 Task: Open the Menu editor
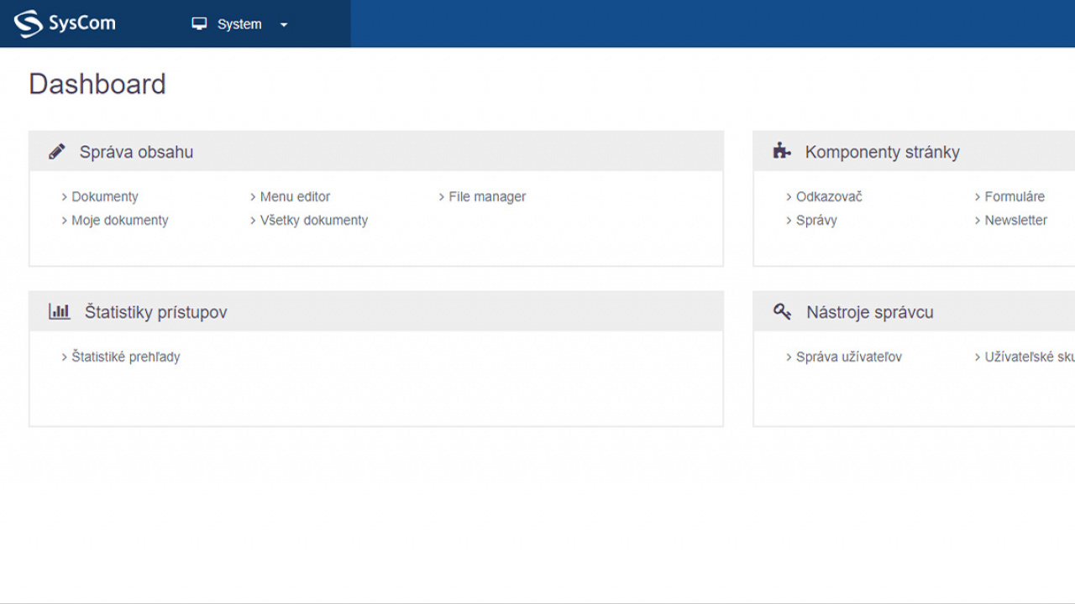(x=295, y=196)
